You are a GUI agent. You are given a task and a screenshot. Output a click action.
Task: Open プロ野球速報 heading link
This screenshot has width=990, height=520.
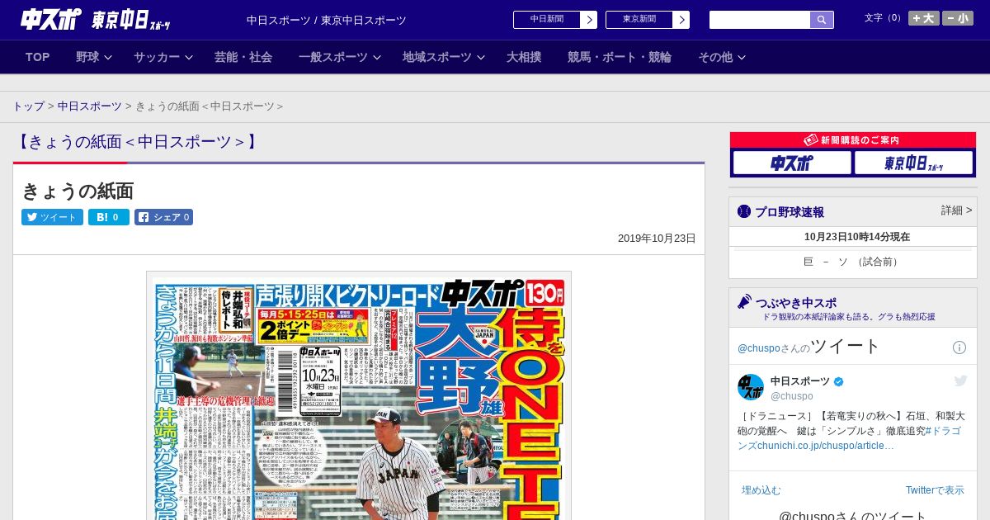[x=790, y=212]
